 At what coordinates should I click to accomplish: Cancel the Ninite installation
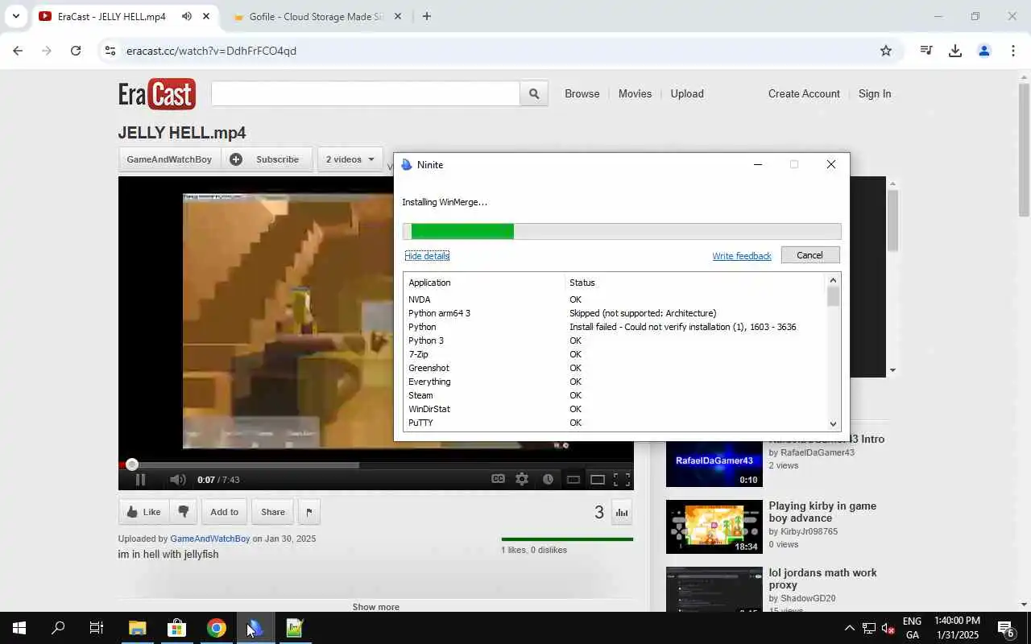click(810, 255)
